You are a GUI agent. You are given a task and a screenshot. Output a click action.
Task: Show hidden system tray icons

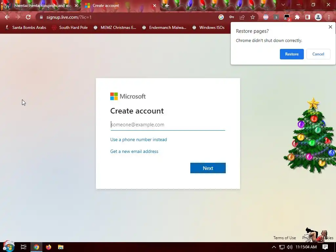(274, 247)
